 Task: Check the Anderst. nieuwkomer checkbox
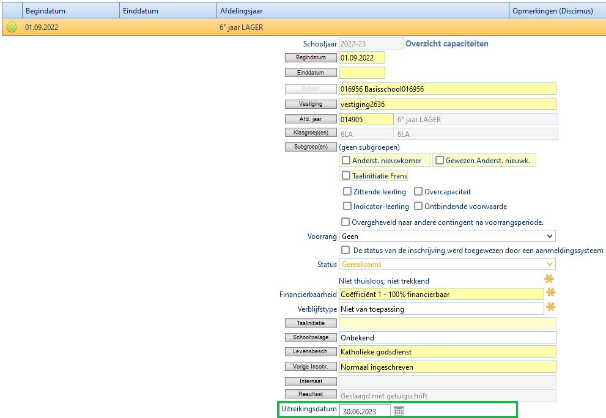click(346, 160)
